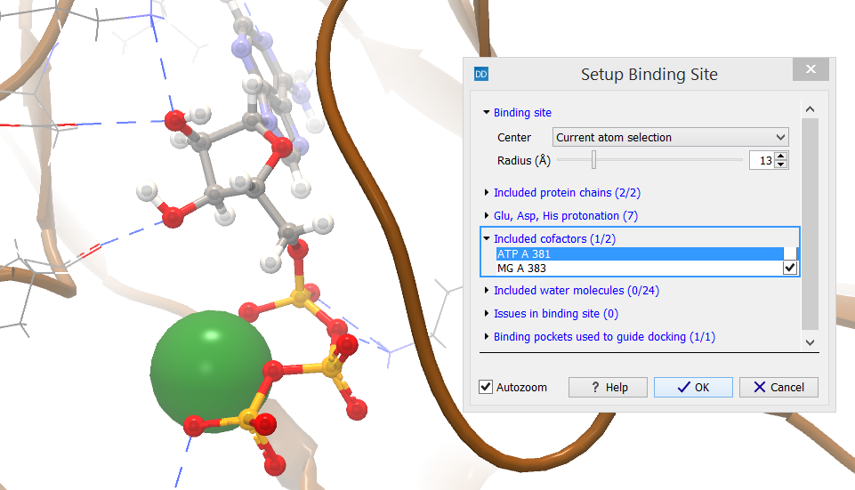Click the DD application icon in dialog title
The width and height of the screenshot is (855, 490).
pos(481,74)
